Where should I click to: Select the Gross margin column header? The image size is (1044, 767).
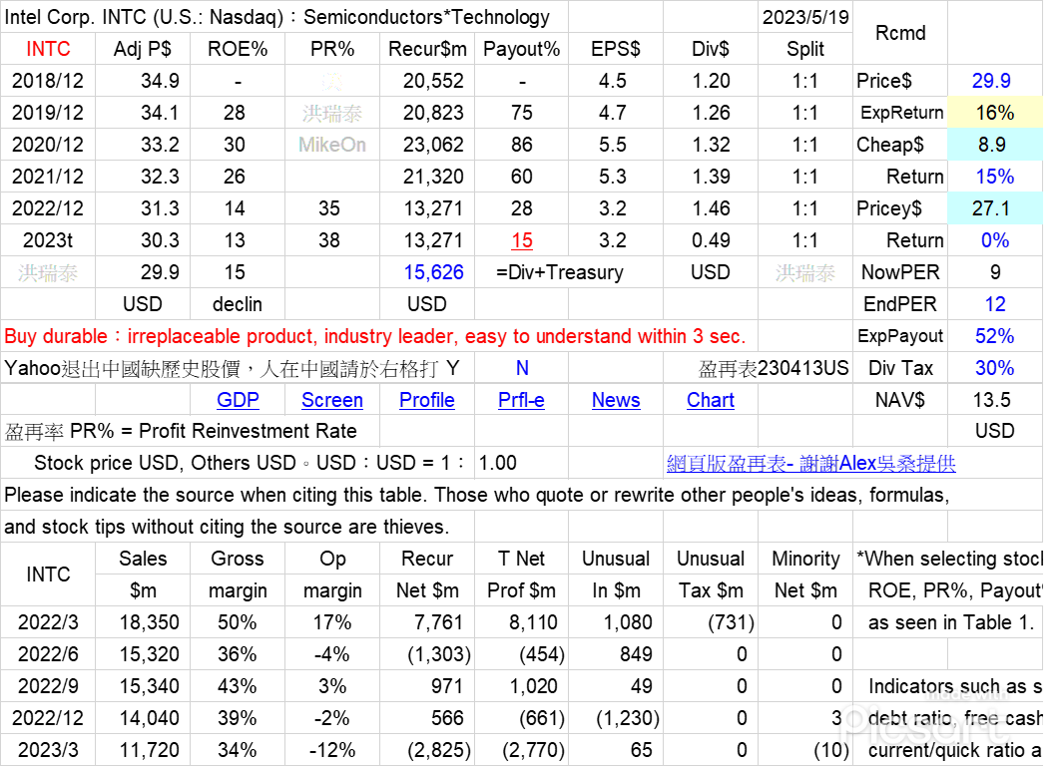coord(238,575)
